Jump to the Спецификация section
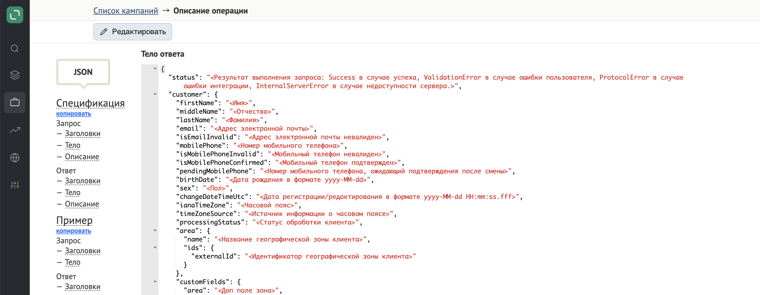 pos(90,103)
